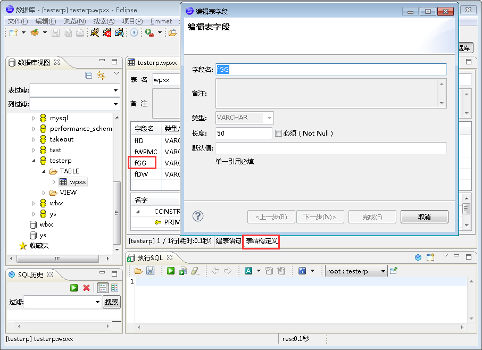Image resolution: width=482 pixels, height=350 pixels.
Task: Open the 文件(F) menu
Action: [x=18, y=21]
